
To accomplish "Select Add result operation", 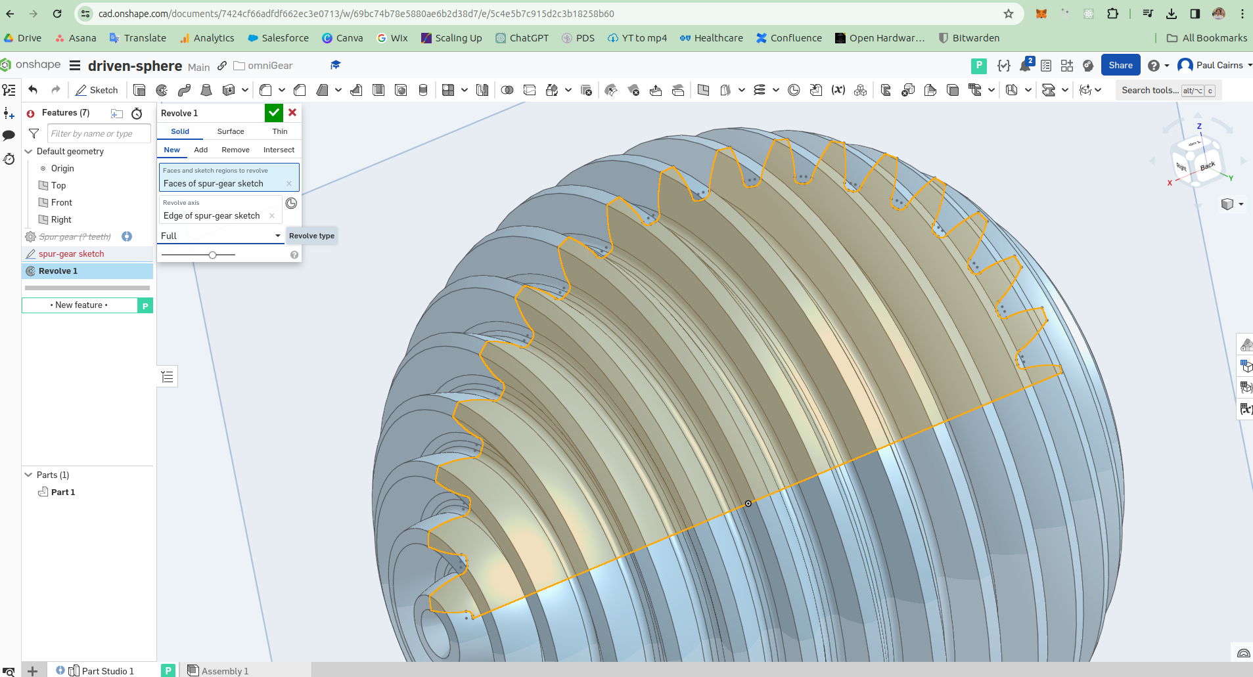I will point(201,150).
